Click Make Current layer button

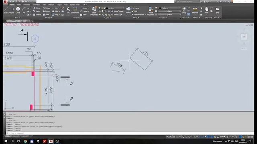pos(117,11)
